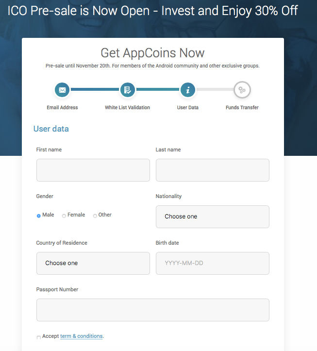
Task: Focus the First name input field
Action: 93,170
